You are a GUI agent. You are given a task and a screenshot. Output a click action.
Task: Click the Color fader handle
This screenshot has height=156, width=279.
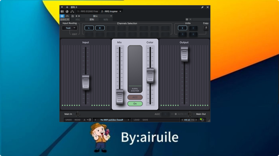(x=150, y=76)
